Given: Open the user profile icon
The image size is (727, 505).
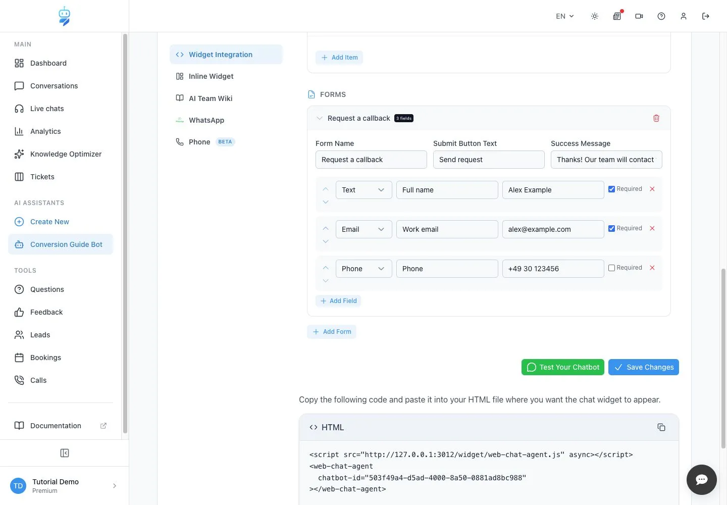Looking at the screenshot, I should (x=684, y=16).
